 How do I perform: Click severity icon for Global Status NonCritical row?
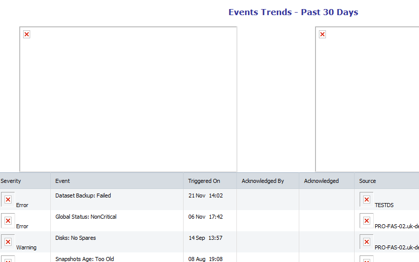(8, 221)
